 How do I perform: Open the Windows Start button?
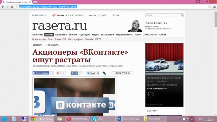point(4,119)
